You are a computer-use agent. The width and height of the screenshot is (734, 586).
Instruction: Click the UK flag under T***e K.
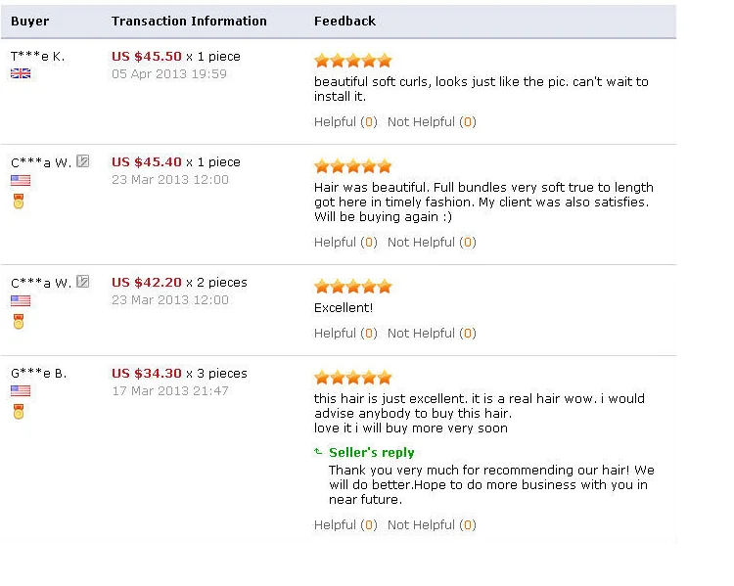(x=21, y=73)
